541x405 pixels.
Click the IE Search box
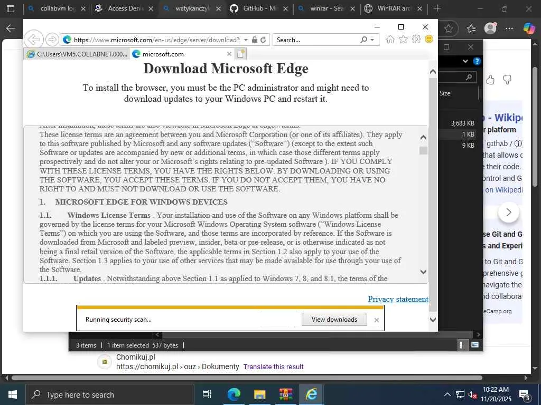pos(316,40)
